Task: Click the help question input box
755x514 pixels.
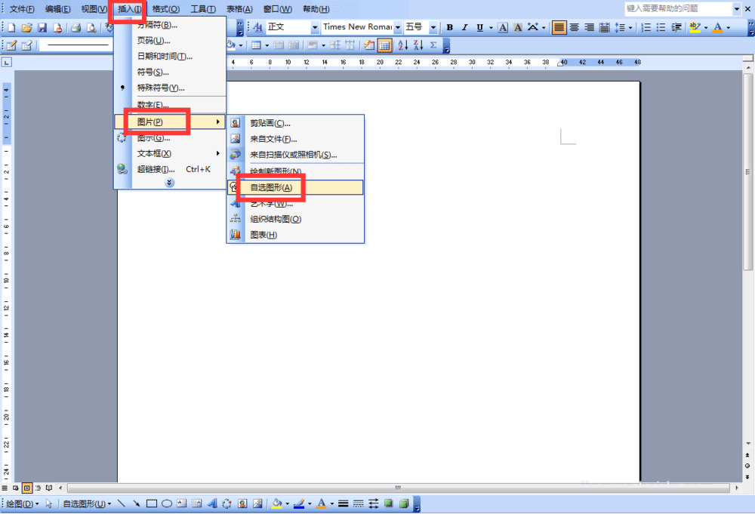Action: coord(679,8)
